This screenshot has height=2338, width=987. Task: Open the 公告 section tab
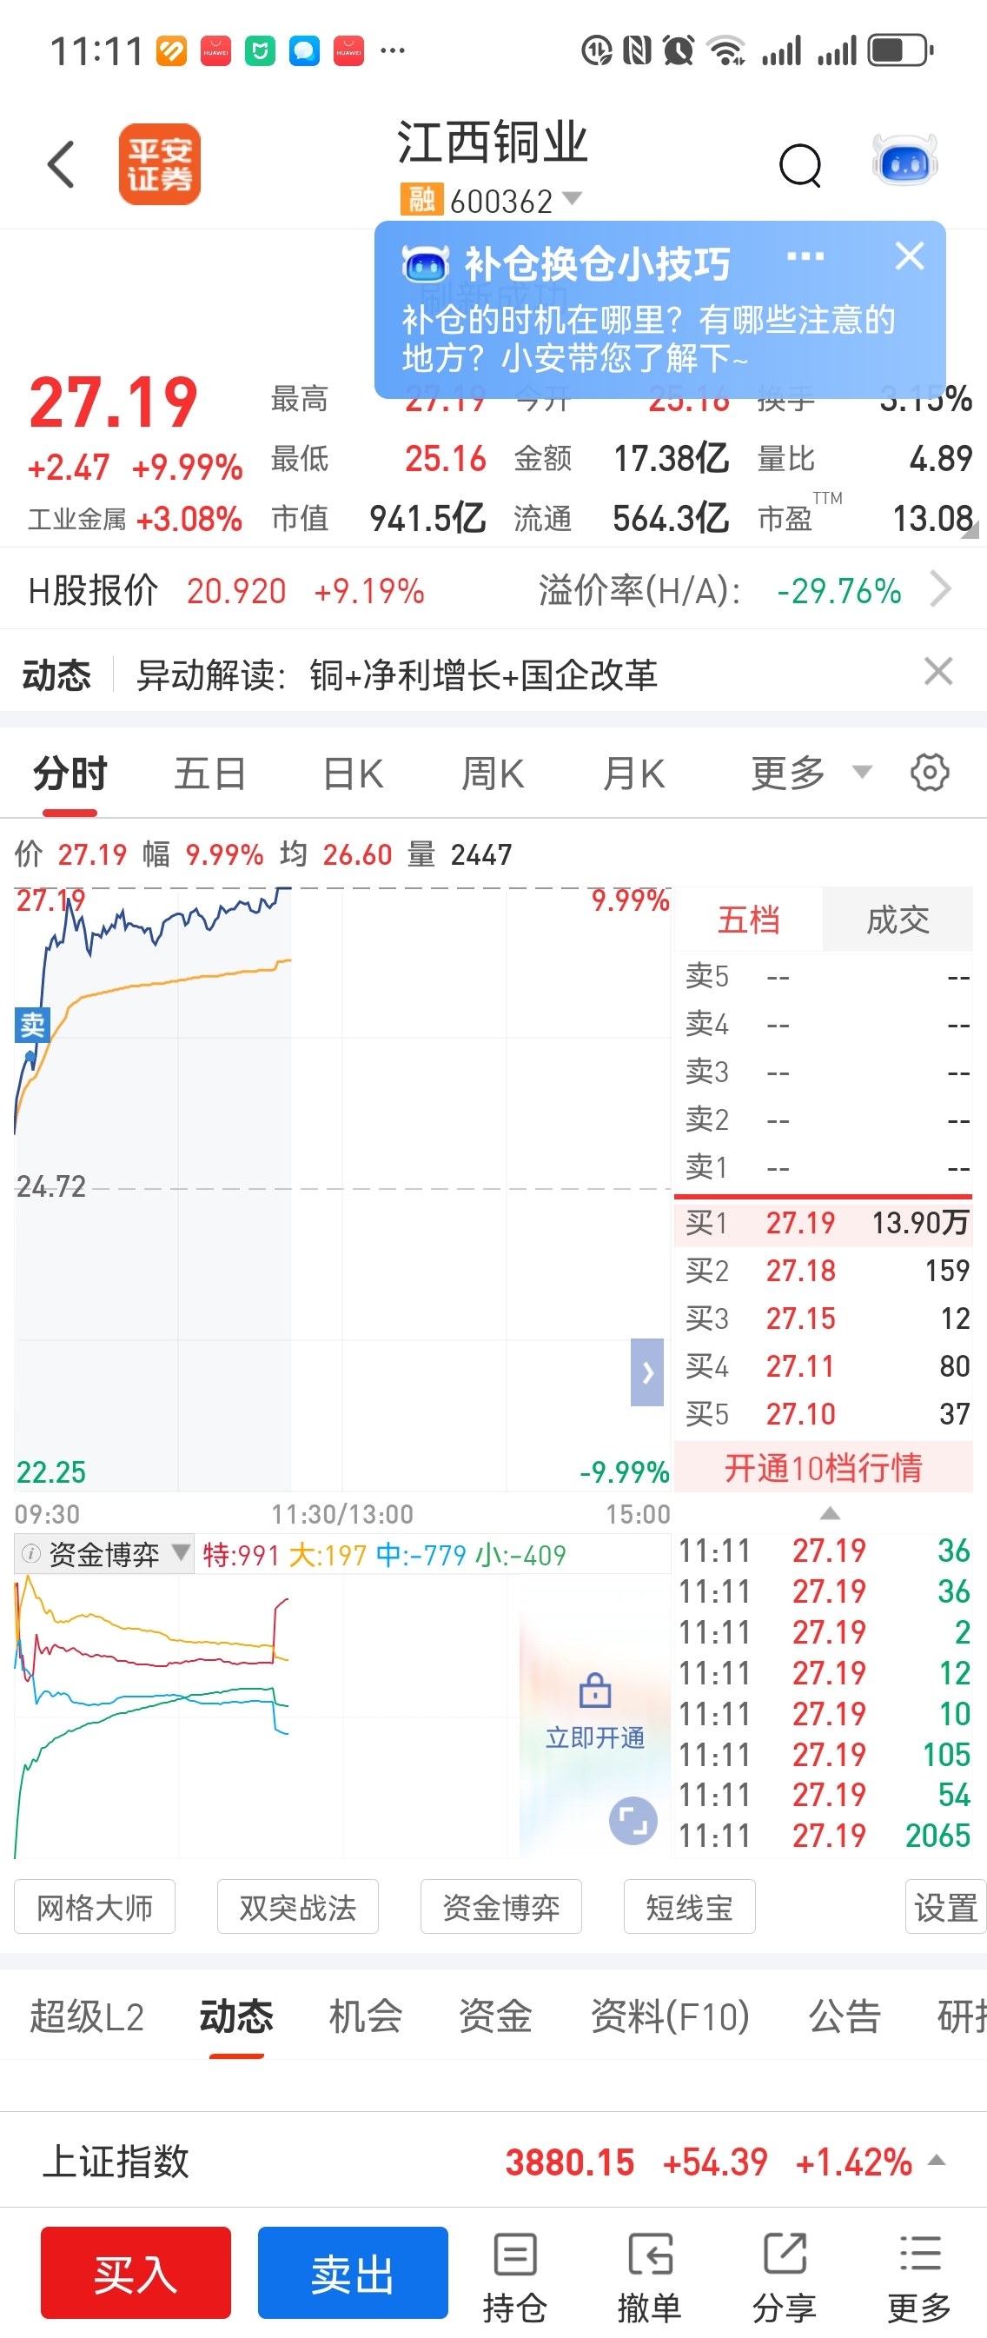point(845,2016)
